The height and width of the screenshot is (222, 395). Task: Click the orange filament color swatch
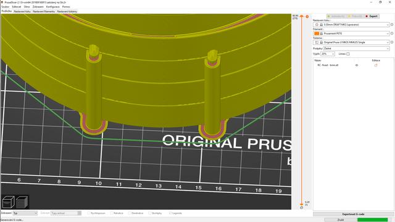[x=317, y=33]
